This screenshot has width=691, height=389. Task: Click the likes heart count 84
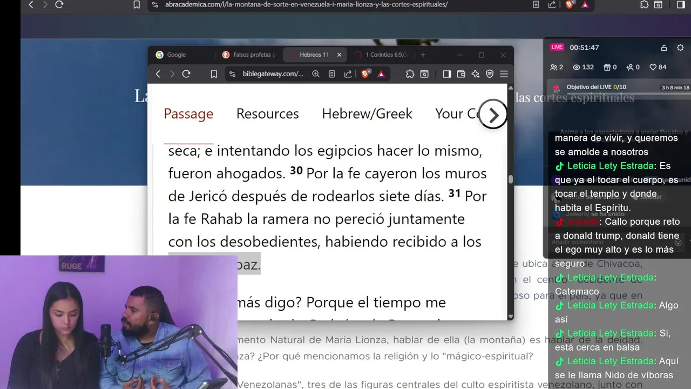coord(658,67)
